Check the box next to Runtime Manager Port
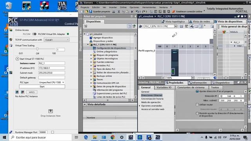The height and width of the screenshot is (141, 251). point(53,132)
